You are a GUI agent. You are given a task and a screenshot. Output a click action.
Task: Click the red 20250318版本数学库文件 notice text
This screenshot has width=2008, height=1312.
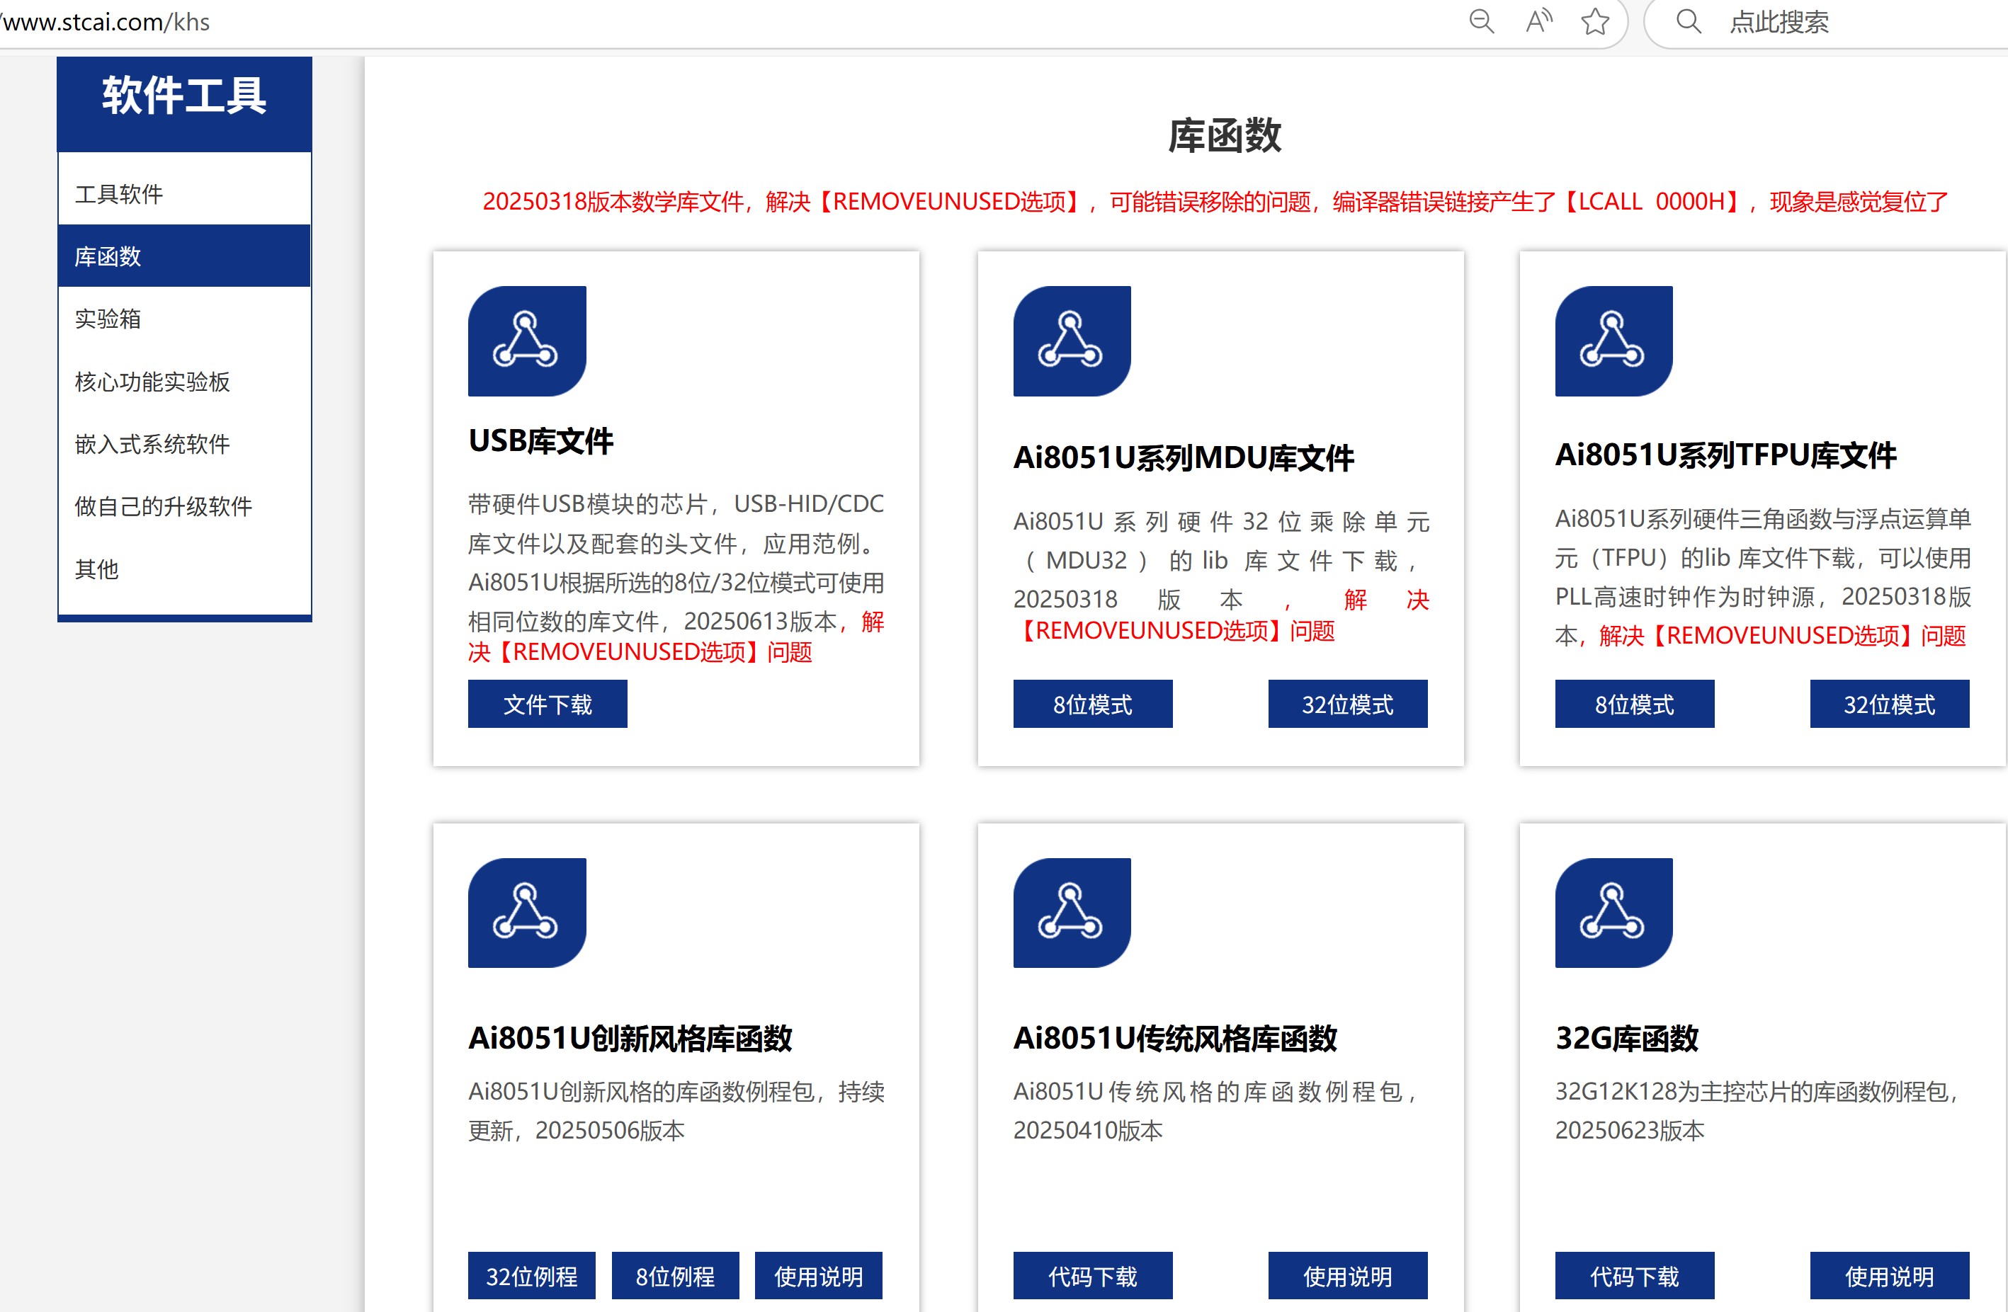point(1215,202)
